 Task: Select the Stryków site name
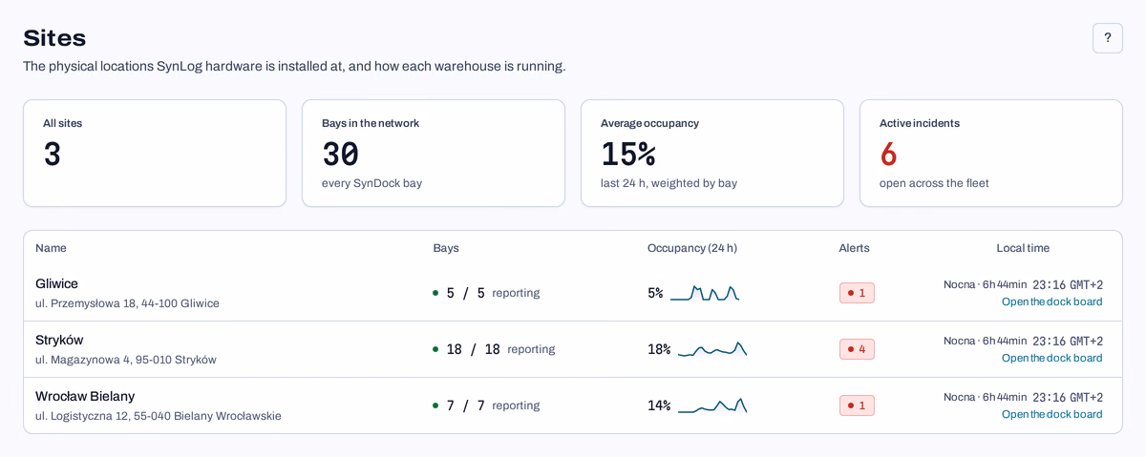(x=59, y=340)
